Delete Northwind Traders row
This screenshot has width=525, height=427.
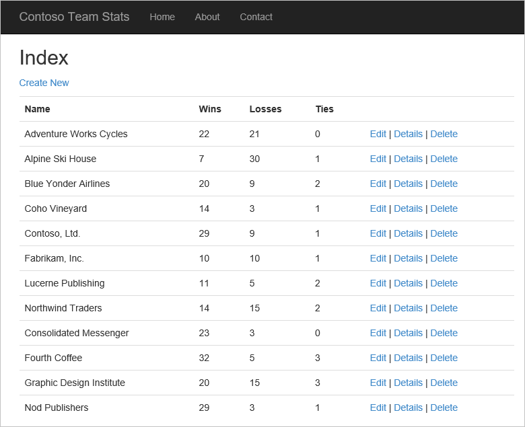(444, 308)
